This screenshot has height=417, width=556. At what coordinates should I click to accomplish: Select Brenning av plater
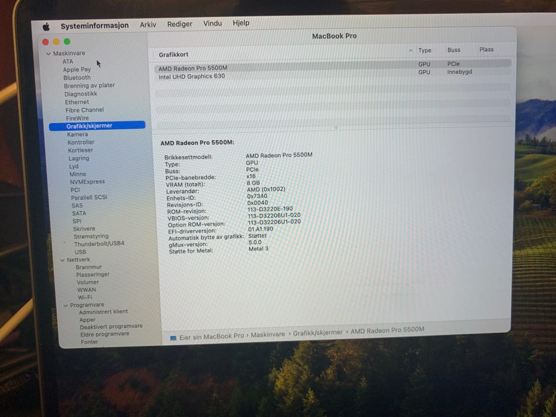89,86
